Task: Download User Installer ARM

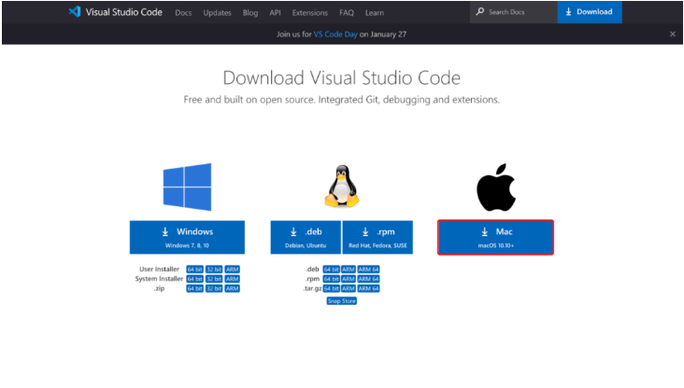Action: (x=232, y=270)
